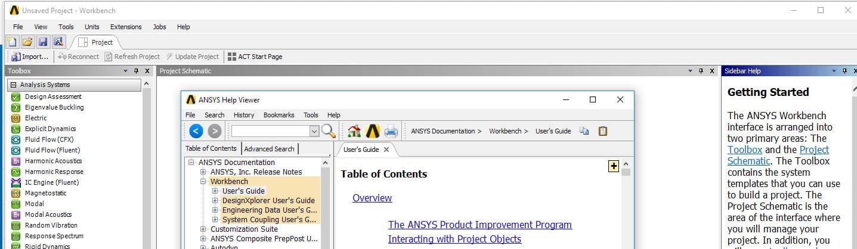Open The ANSYS Product Improvement Program link
857x249 pixels.
[x=480, y=225]
